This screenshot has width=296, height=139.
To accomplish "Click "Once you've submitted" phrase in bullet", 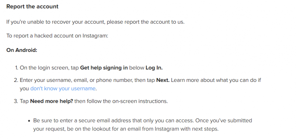I will coord(224,120).
